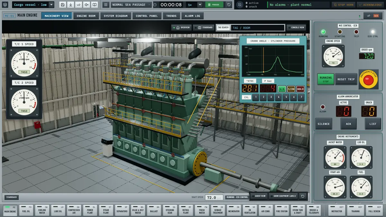386x217 pixels.
Task: Click the green RUNNING indicator lamp
Action: 323,32
